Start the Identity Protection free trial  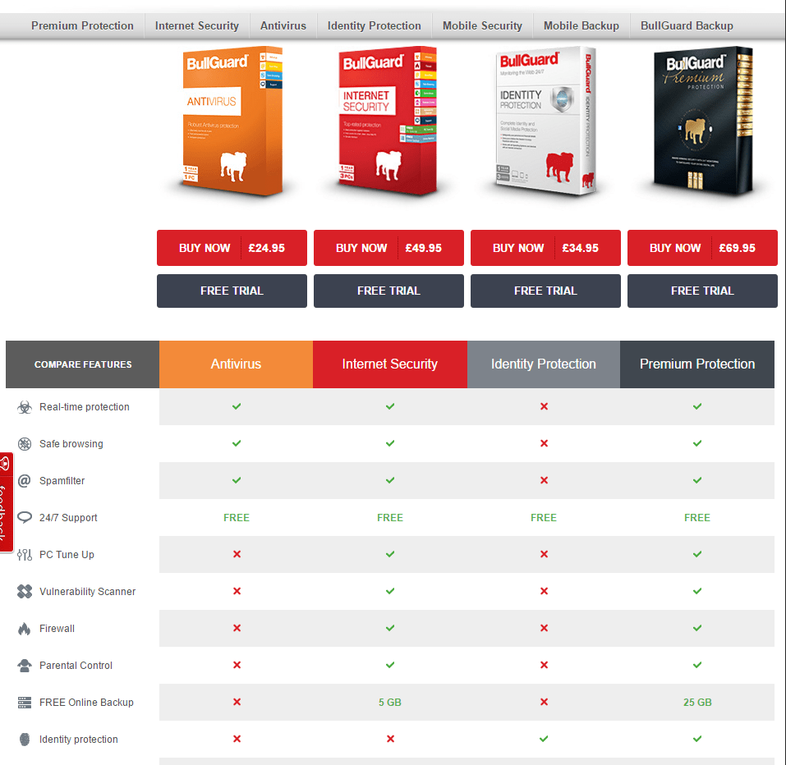(x=545, y=291)
